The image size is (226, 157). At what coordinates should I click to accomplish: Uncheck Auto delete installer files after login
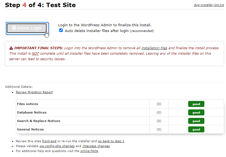pos(61,30)
